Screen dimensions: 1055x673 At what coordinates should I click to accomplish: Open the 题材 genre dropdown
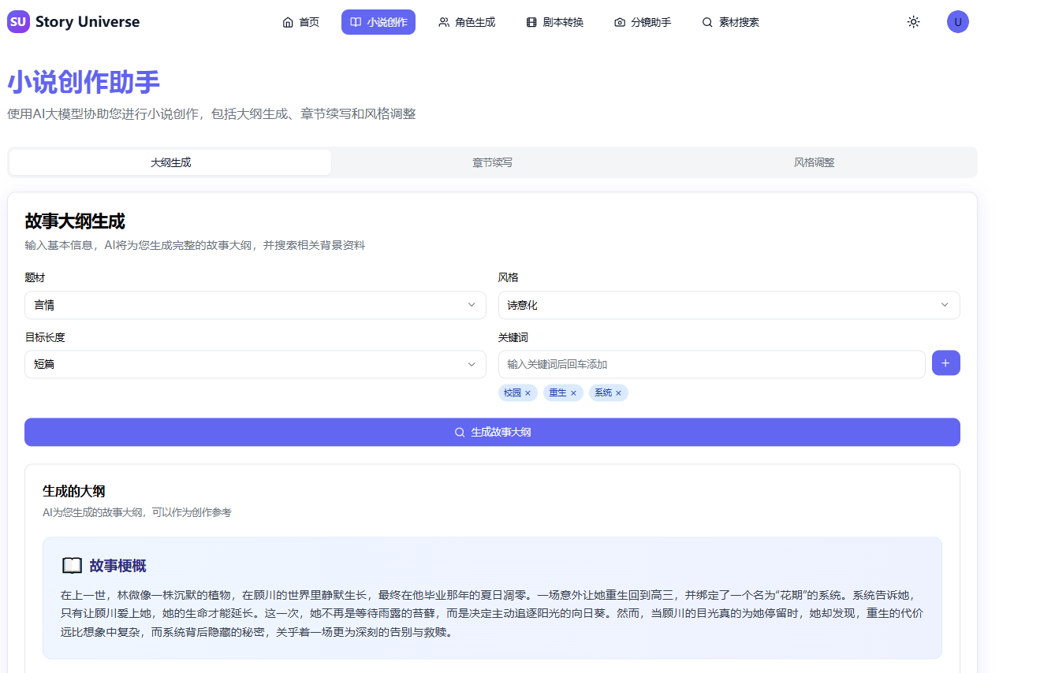[255, 305]
